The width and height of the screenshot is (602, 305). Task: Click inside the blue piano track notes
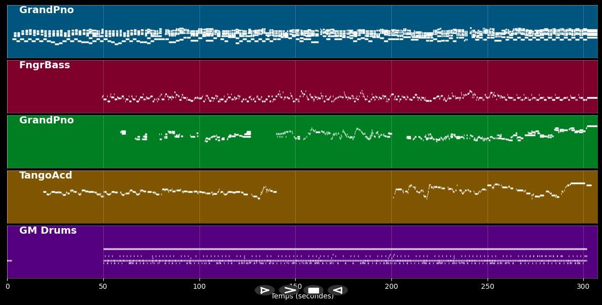click(x=304, y=34)
